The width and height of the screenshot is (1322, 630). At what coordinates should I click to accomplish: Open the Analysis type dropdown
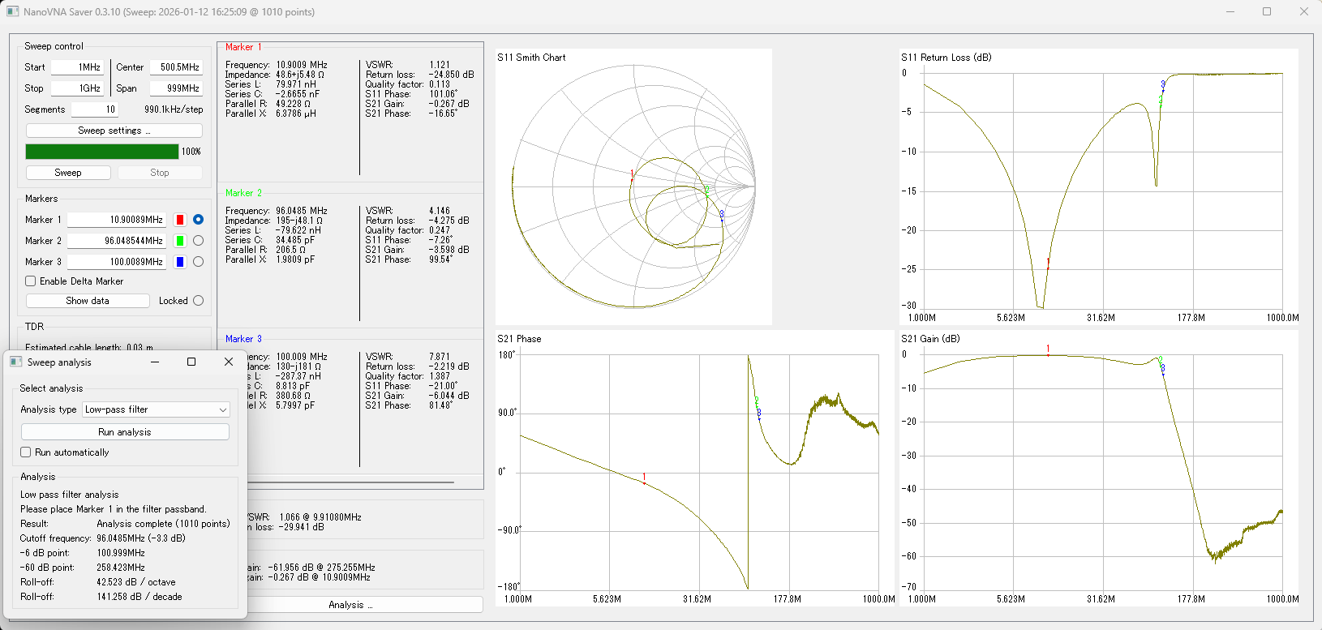pyautogui.click(x=156, y=409)
